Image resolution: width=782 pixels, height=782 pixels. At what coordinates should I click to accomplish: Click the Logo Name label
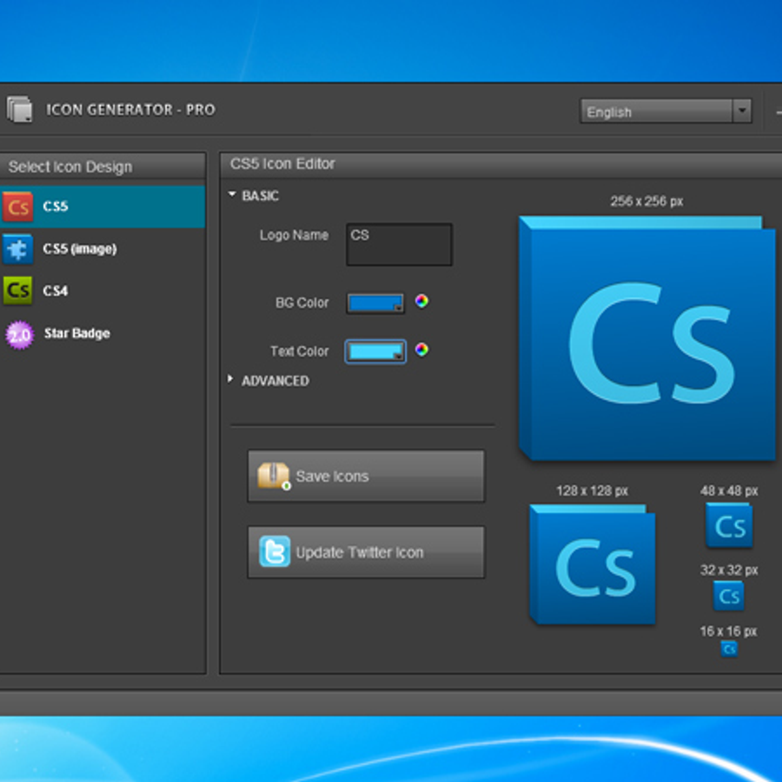point(294,235)
